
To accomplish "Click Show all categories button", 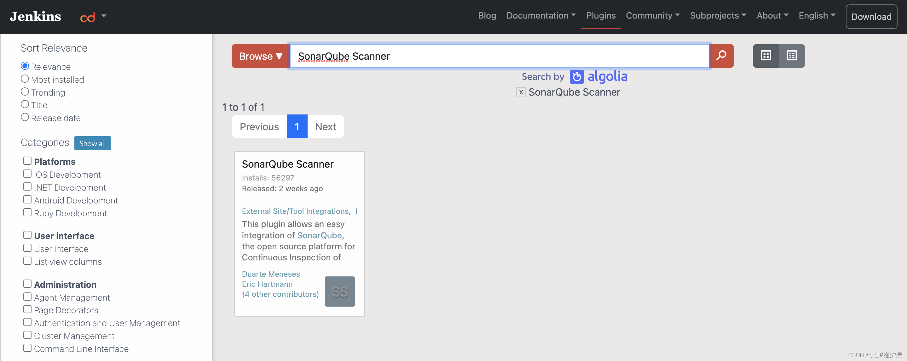I will click(92, 143).
